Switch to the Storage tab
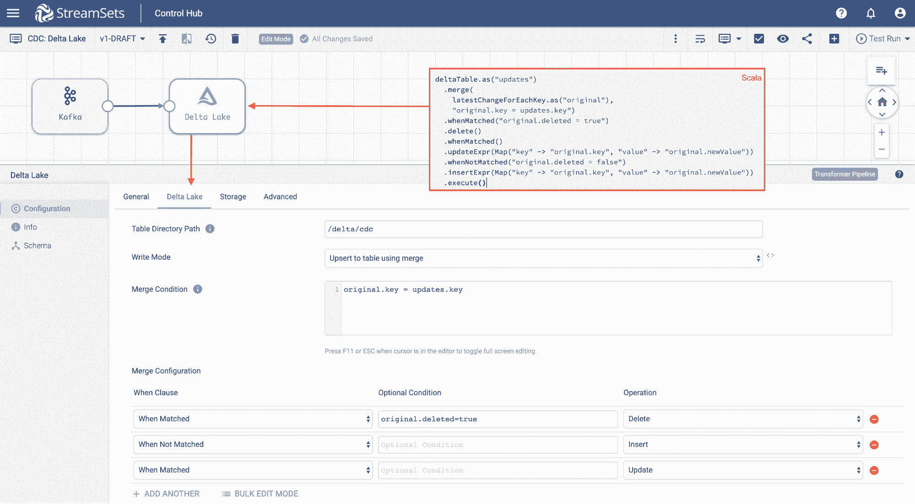 tap(233, 197)
